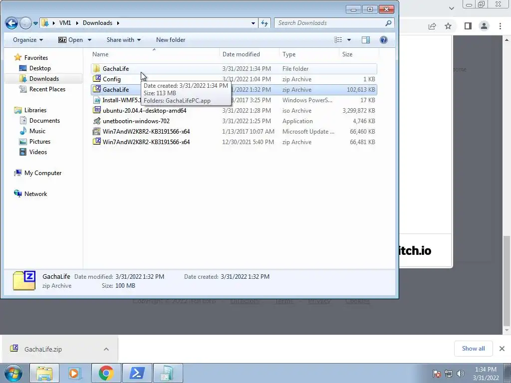Open address bar history dropdown

253,23
